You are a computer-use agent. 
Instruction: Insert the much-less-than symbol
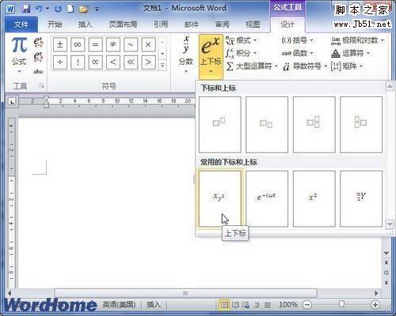[x=131, y=62]
